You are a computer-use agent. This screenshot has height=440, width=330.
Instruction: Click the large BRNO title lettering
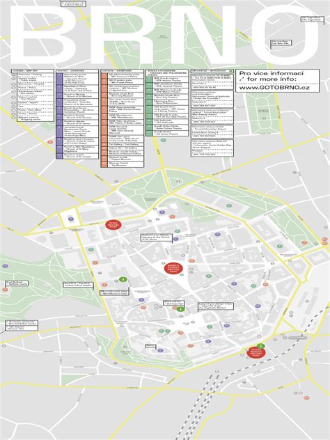(164, 35)
